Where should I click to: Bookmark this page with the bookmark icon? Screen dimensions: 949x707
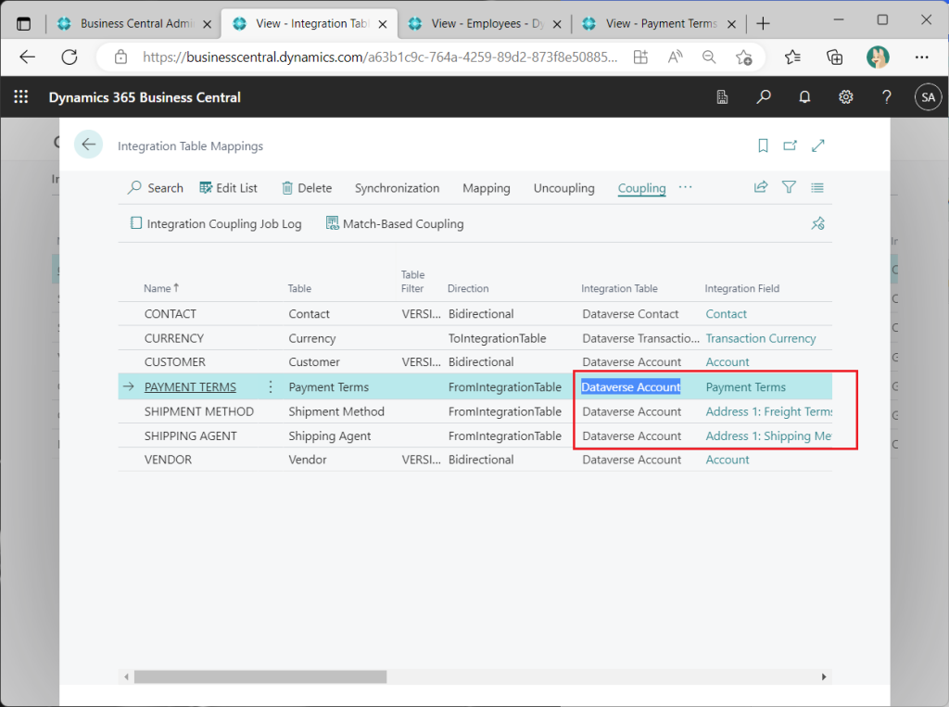pyautogui.click(x=763, y=145)
